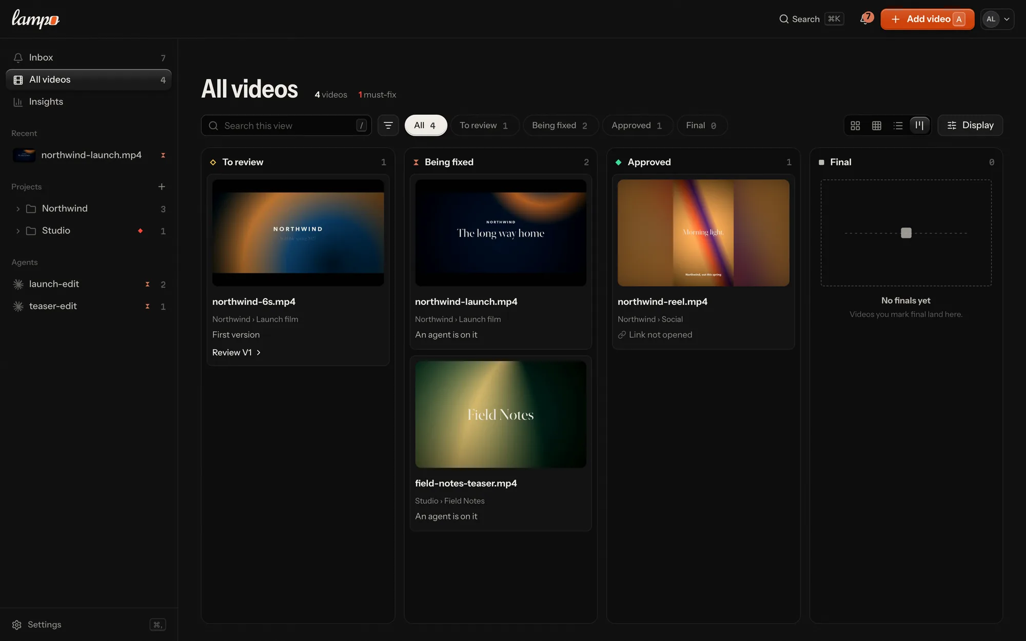Select the Being fixed filter tab
This screenshot has height=641, width=1026.
[x=560, y=125]
